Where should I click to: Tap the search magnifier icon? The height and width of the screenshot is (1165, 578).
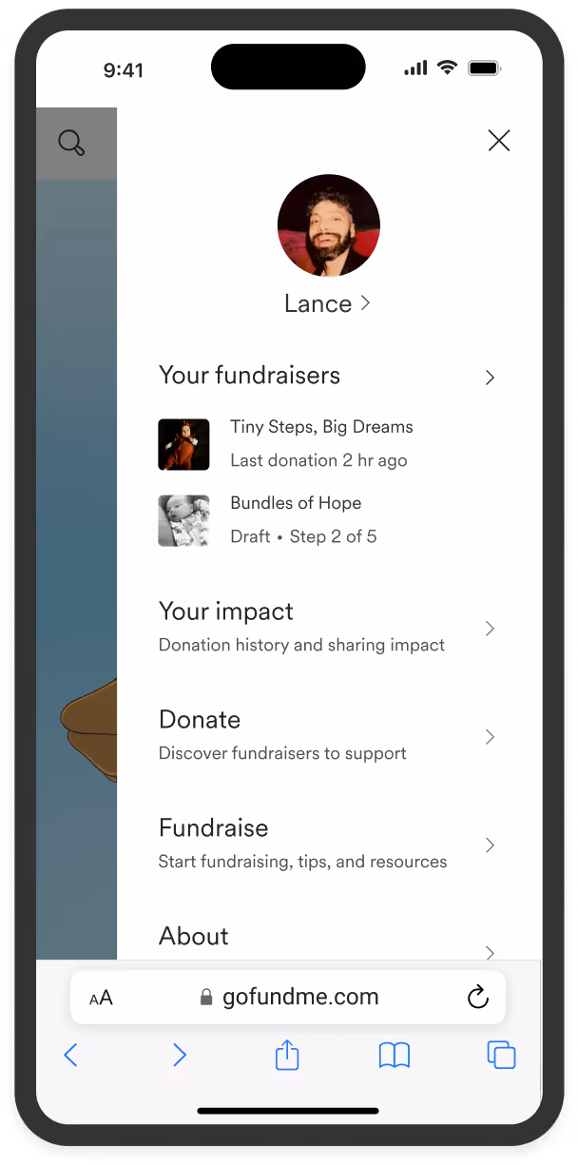point(71,143)
